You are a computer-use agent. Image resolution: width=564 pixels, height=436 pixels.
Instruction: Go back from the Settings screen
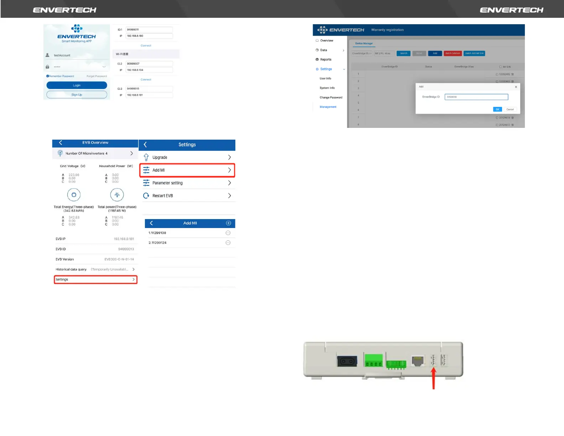pos(145,145)
